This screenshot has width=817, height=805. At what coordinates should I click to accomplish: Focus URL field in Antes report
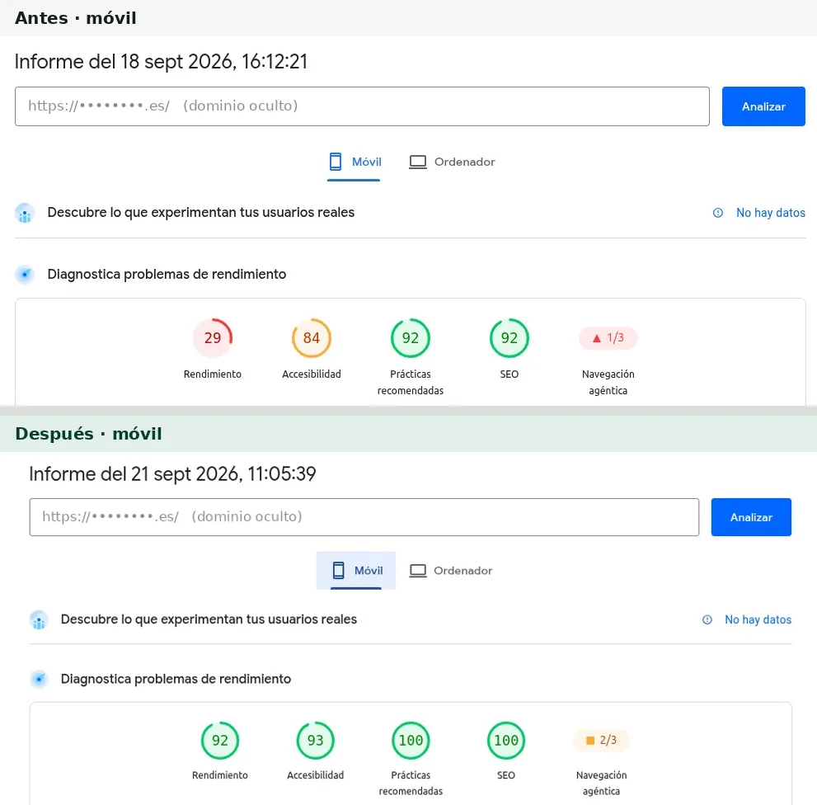tap(362, 106)
